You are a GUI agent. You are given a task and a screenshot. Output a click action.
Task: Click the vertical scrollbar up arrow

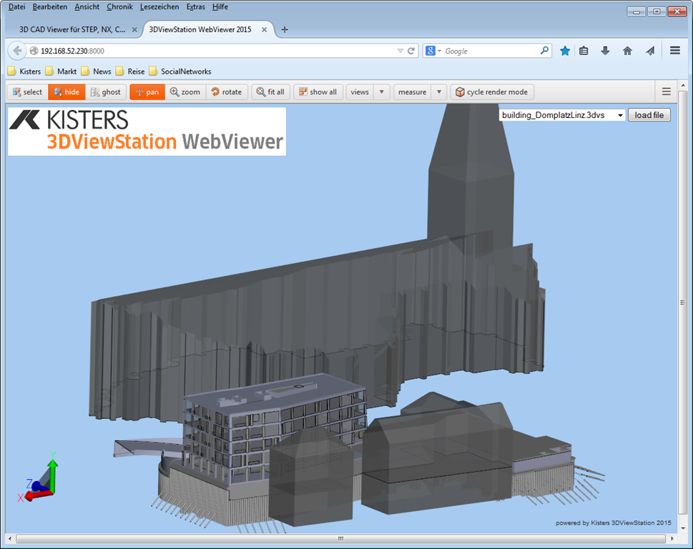pyautogui.click(x=683, y=85)
